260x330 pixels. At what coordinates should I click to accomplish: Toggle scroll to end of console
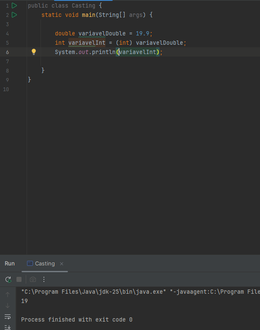8,327
